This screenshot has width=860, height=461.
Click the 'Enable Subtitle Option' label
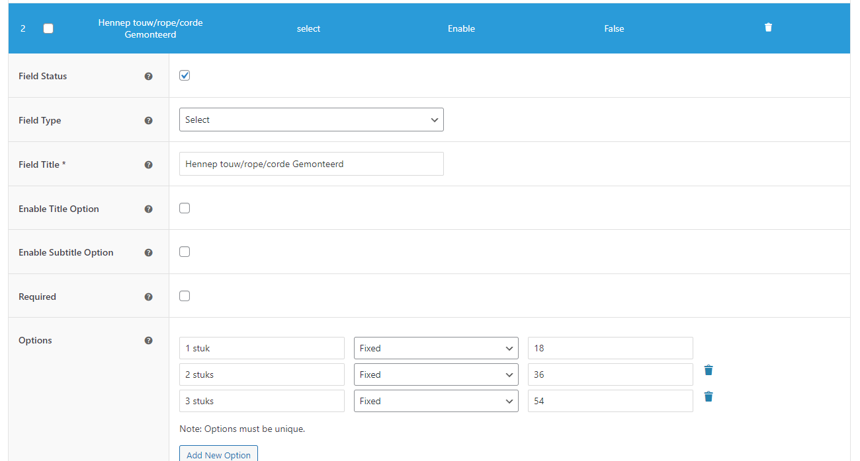[x=66, y=252]
